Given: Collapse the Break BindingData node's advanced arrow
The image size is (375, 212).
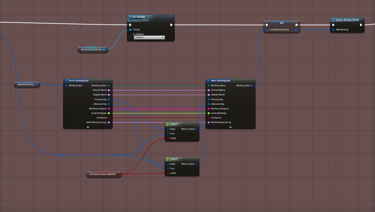Looking at the screenshot, I should (88, 127).
